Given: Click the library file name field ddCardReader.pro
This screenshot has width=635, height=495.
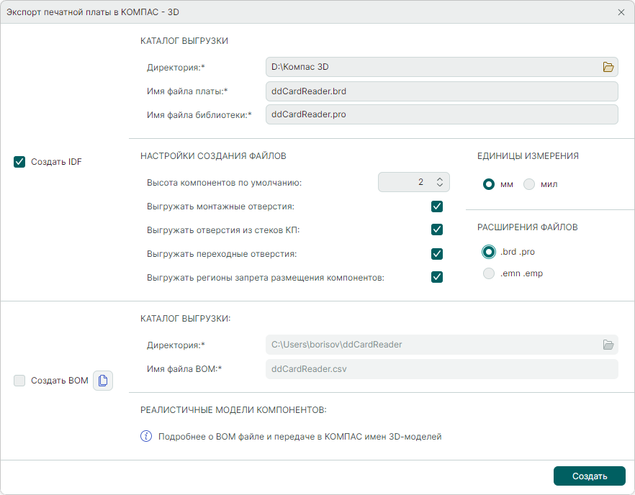Looking at the screenshot, I should 441,114.
